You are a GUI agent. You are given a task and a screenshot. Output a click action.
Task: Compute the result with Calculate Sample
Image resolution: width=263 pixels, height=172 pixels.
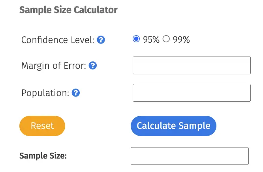point(174,126)
